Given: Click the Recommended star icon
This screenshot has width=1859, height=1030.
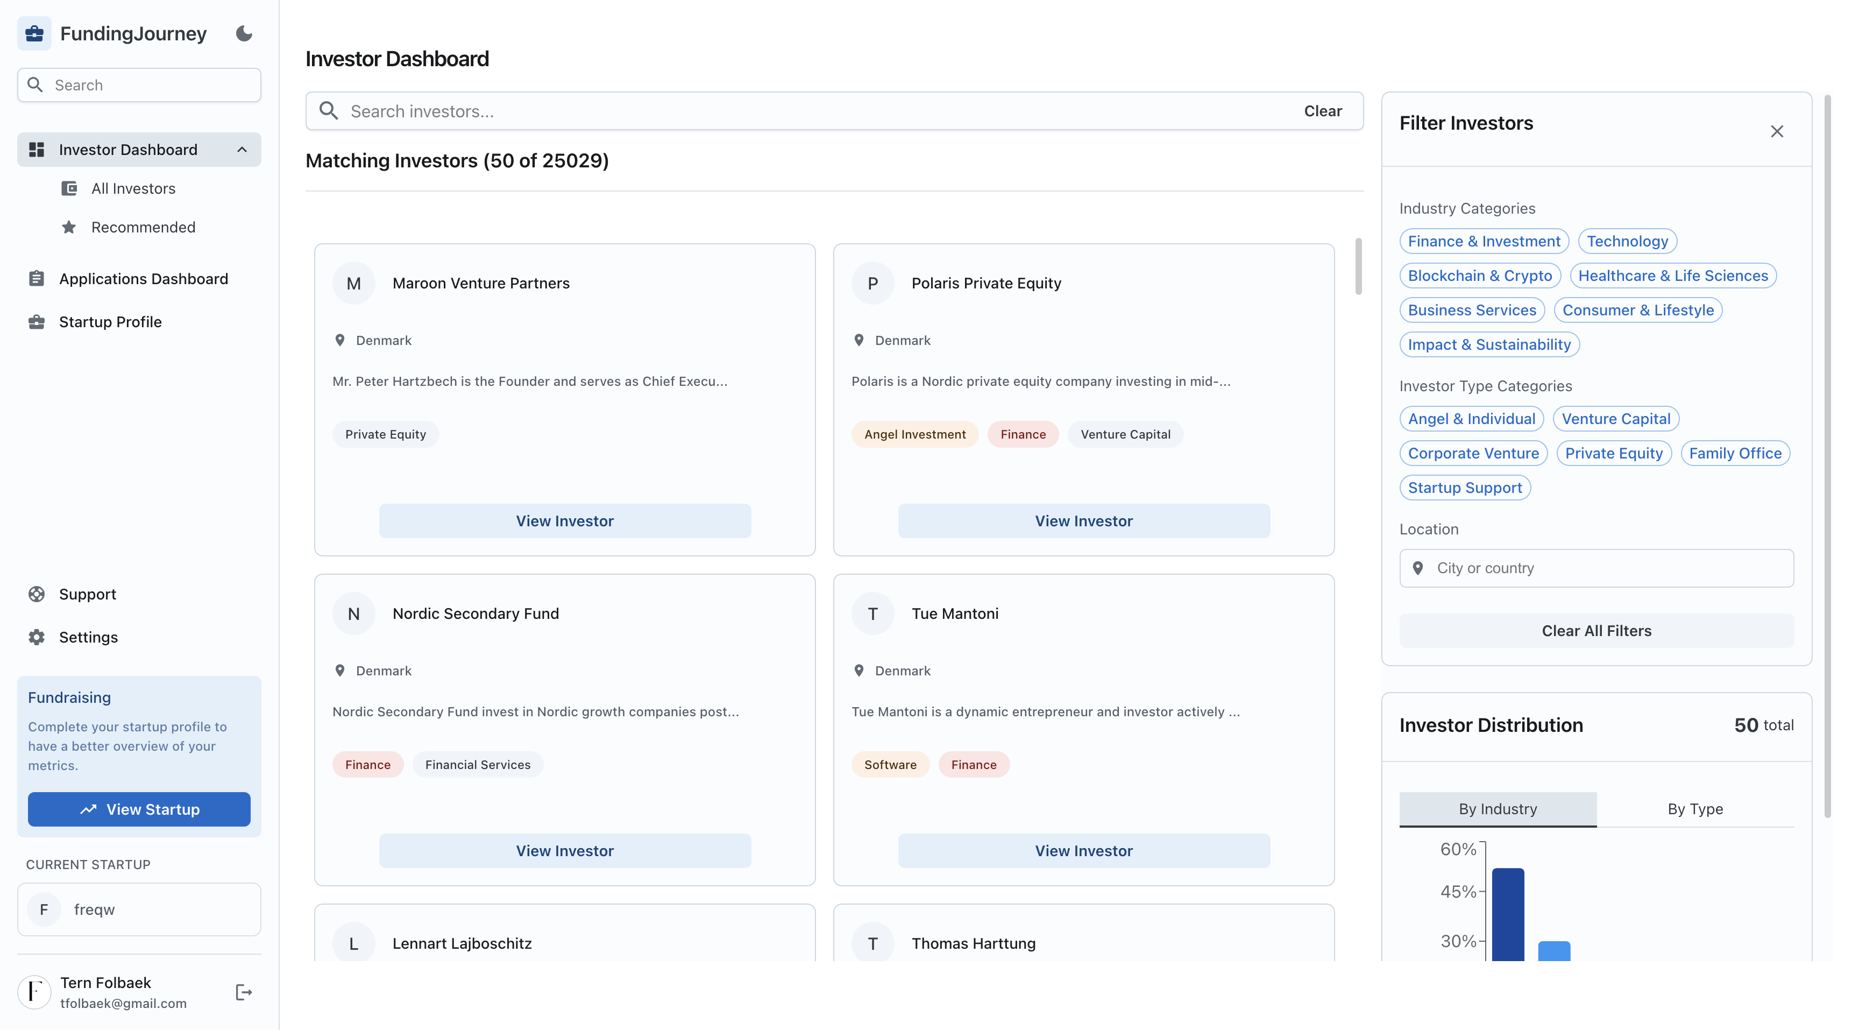Looking at the screenshot, I should pyautogui.click(x=68, y=227).
